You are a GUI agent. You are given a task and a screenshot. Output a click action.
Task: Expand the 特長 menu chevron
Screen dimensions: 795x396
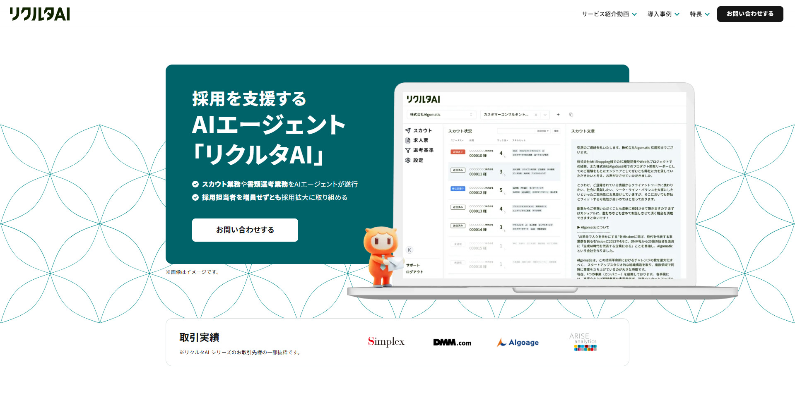click(x=707, y=14)
